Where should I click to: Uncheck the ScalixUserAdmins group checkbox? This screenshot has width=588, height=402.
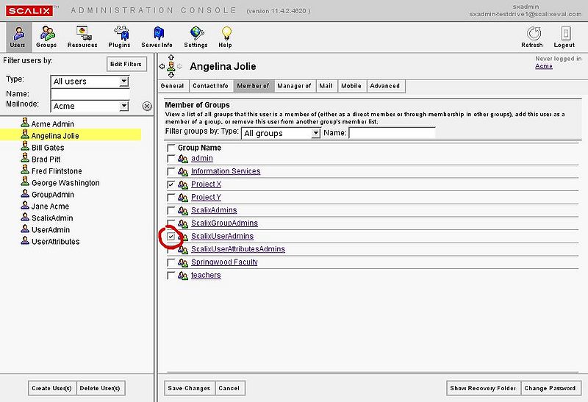pos(171,237)
